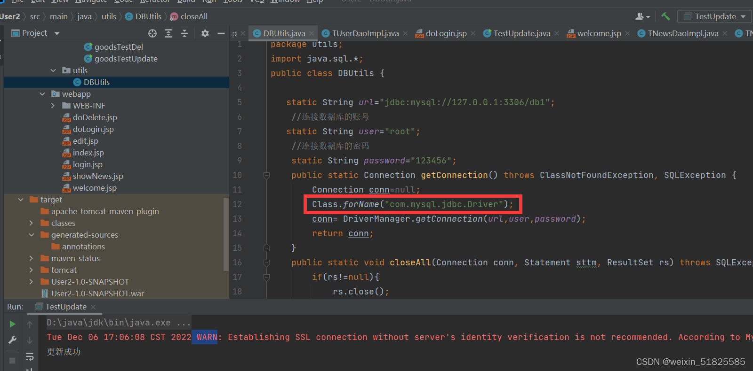Click the up arrow in Run panel
Screen dimensions: 753x371
pos(30,325)
